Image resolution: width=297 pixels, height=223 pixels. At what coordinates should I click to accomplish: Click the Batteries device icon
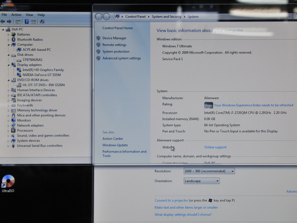click(13, 34)
